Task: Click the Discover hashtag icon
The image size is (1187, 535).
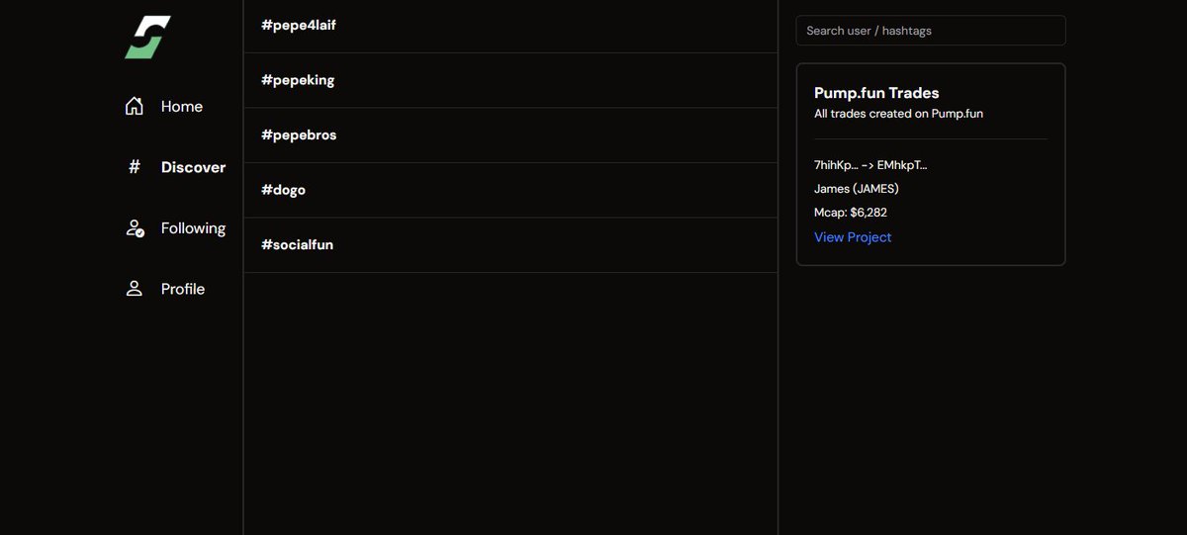Action: pos(135,167)
